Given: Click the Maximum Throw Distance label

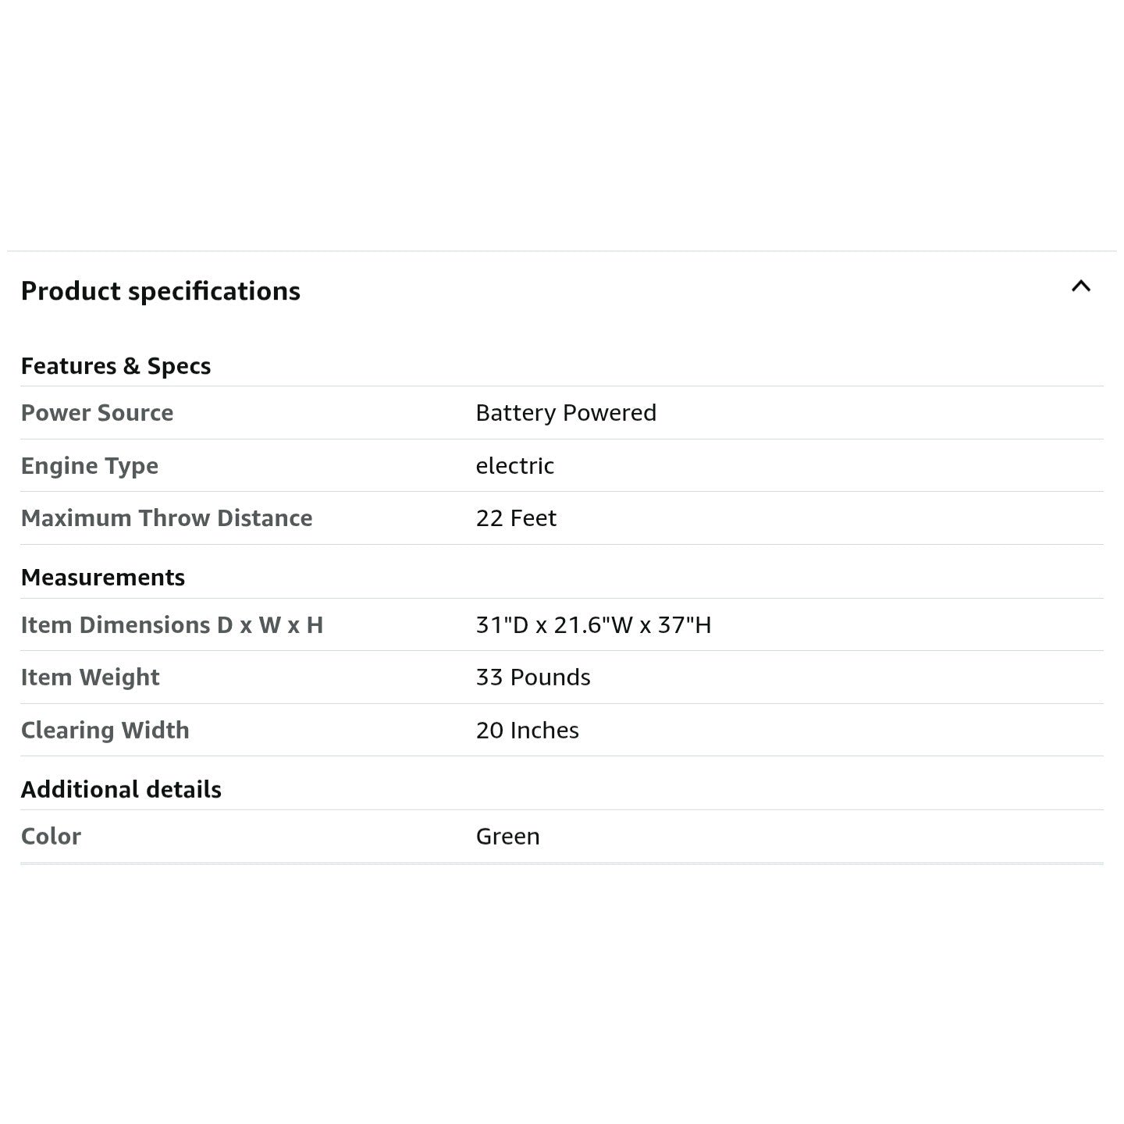Looking at the screenshot, I should coord(166,518).
